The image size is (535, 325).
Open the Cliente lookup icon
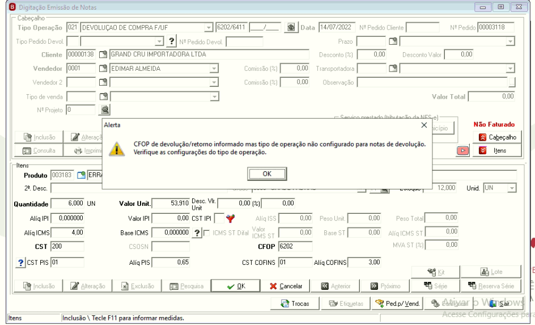pyautogui.click(x=103, y=54)
